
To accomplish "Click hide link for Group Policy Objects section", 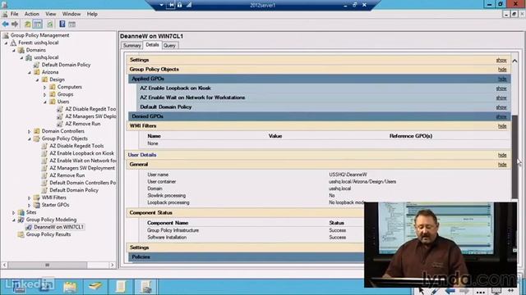I will [x=502, y=70].
